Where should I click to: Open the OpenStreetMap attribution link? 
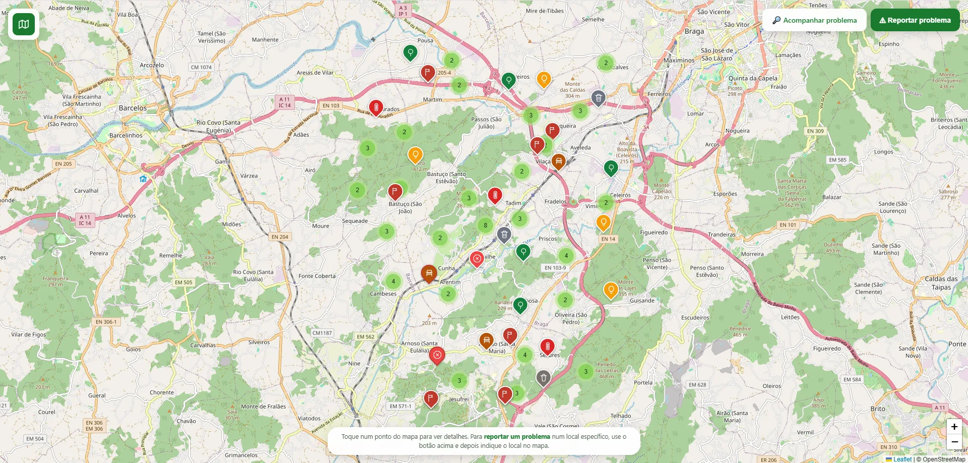tap(944, 459)
